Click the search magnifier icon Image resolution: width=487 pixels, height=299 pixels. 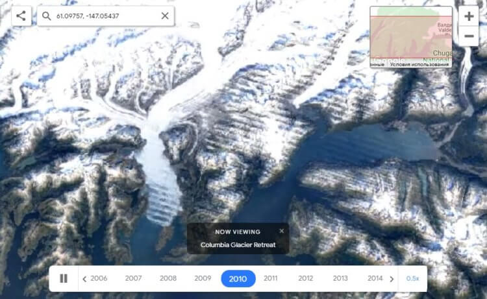coord(47,16)
